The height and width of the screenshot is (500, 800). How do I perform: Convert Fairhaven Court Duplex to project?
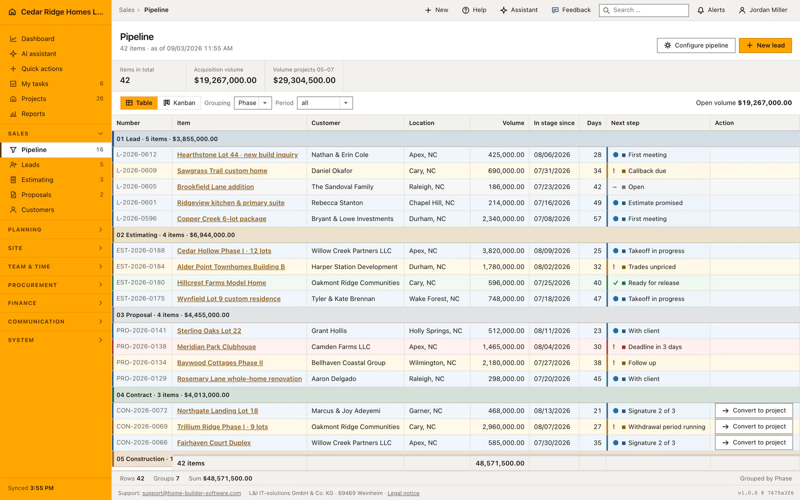point(753,442)
